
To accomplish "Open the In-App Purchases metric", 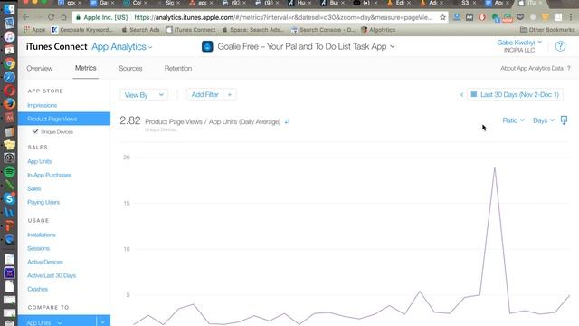I will (49, 175).
